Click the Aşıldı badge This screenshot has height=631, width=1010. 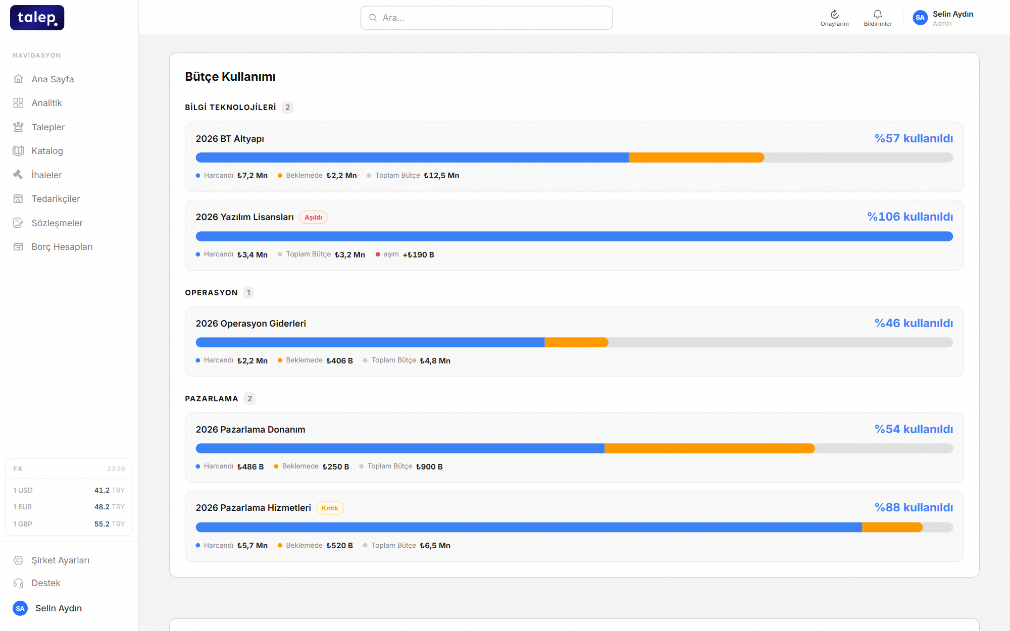(x=313, y=217)
